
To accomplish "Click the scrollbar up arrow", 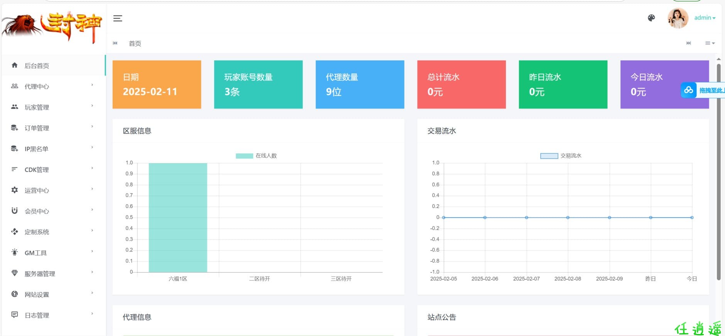I will click(718, 59).
